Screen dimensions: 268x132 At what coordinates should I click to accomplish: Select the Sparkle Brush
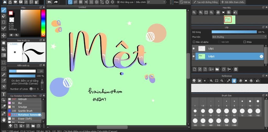pyautogui.click(x=24, y=111)
